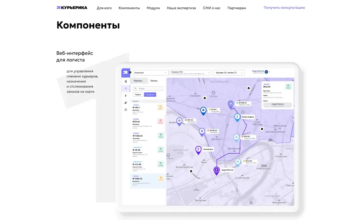Click the home icon near Хорошёво station
Screen dimensions: 363x220
click(205, 98)
